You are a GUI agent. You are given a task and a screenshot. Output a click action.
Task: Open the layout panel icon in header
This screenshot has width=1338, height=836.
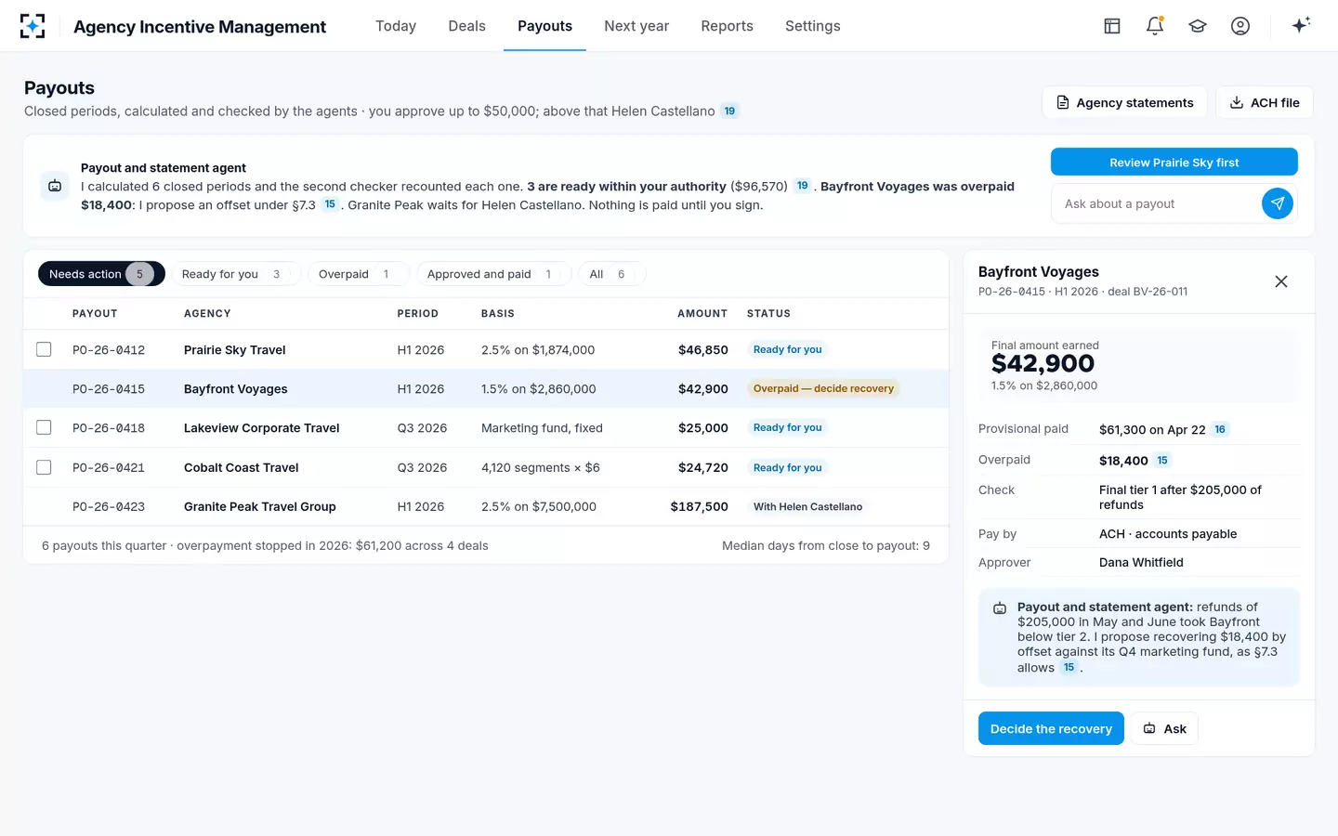point(1112,26)
